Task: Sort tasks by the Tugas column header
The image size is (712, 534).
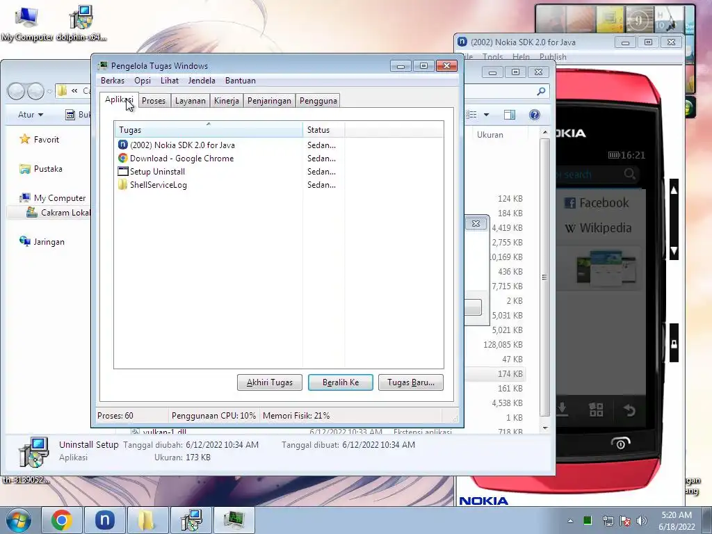Action: coord(209,129)
